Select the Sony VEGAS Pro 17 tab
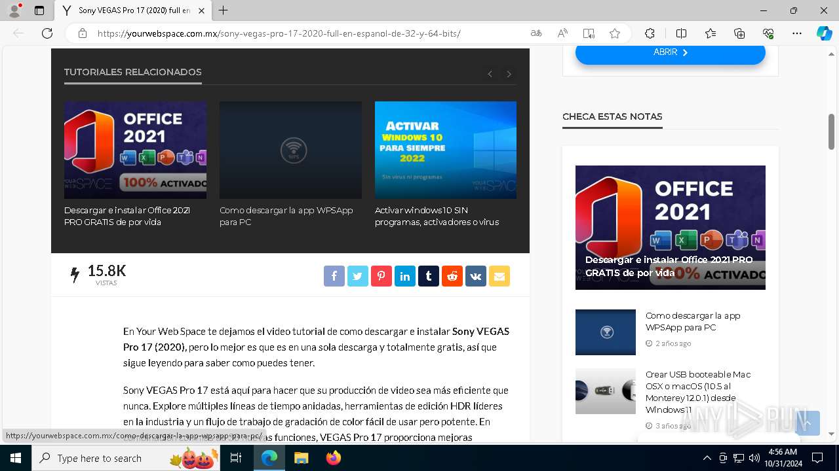 [x=133, y=10]
